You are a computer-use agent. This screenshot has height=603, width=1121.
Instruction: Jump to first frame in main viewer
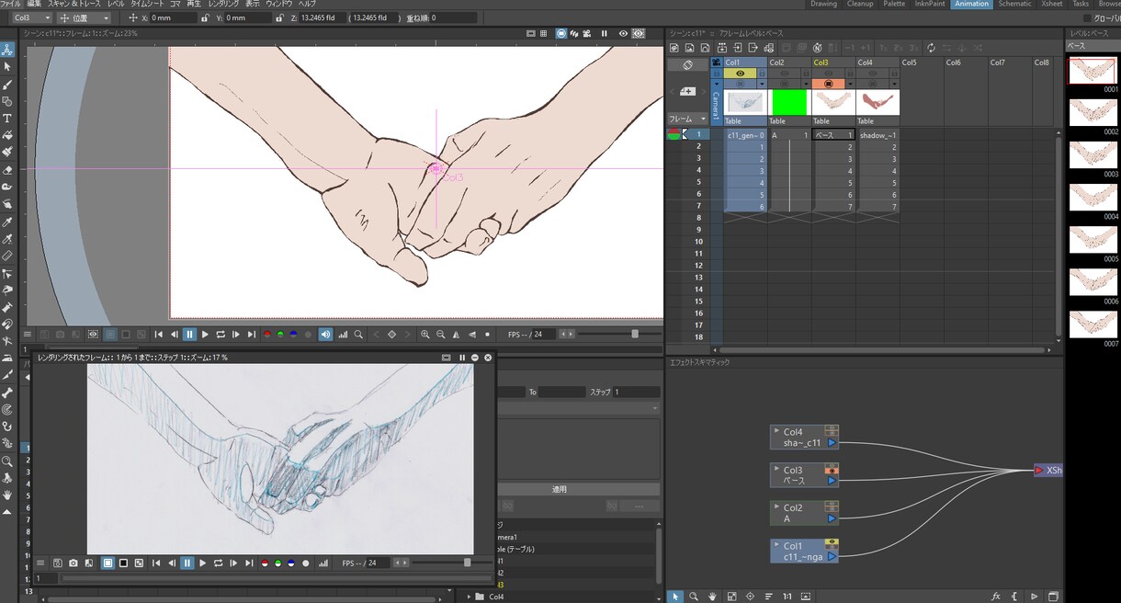click(159, 335)
